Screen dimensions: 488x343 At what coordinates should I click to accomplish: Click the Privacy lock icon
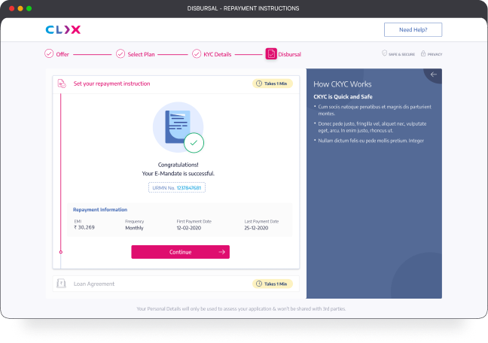coord(423,54)
